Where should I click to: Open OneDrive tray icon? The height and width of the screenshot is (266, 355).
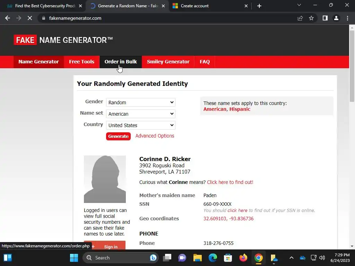(x=303, y=258)
